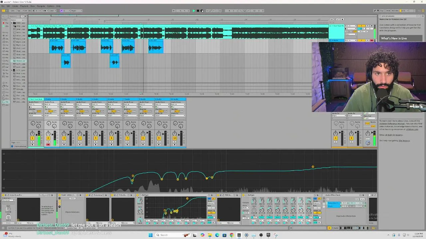Toggle the Audio Effect Rack device activator
Image resolution: width=426 pixels, height=239 pixels.
pos(324,195)
